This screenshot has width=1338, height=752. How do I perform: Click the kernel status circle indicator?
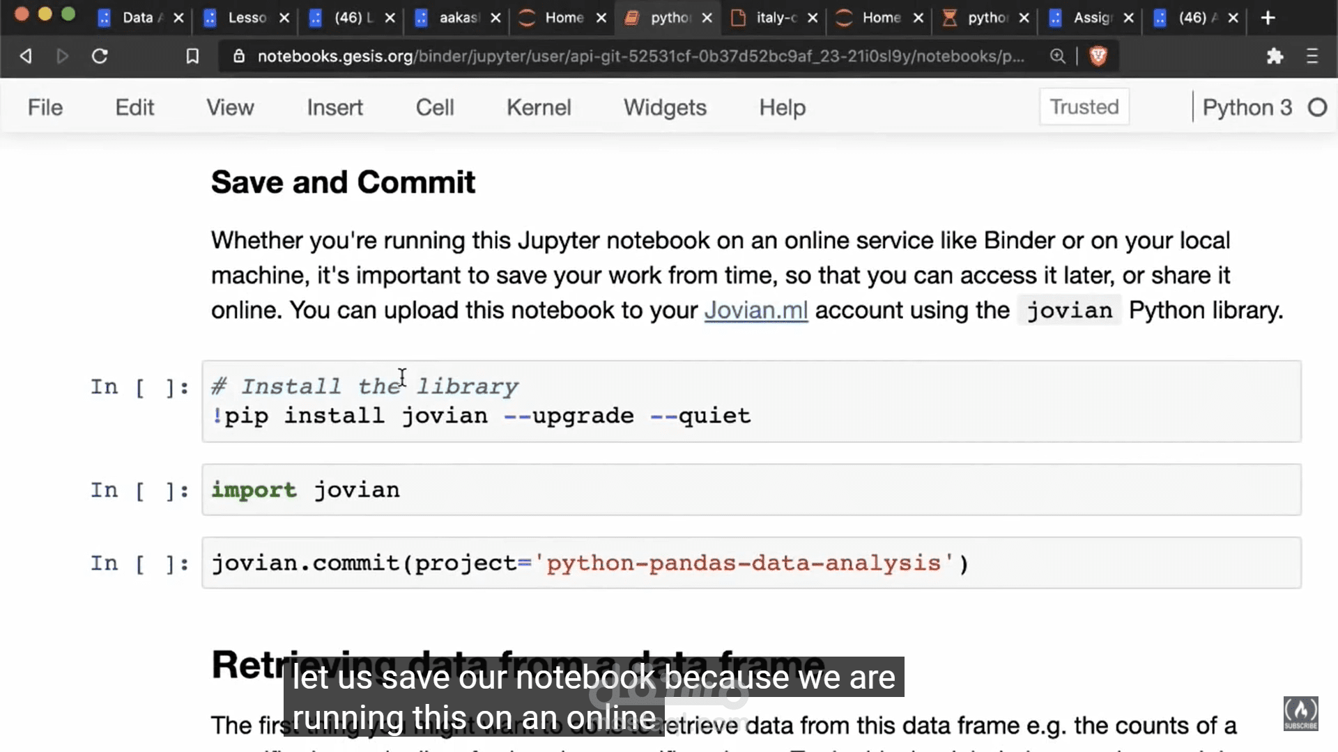[x=1317, y=107]
